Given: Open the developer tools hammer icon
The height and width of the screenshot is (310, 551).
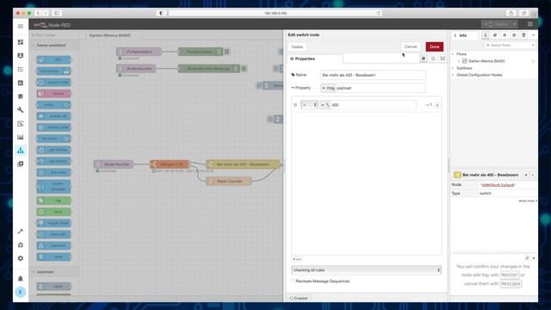Looking at the screenshot, I should [x=21, y=232].
